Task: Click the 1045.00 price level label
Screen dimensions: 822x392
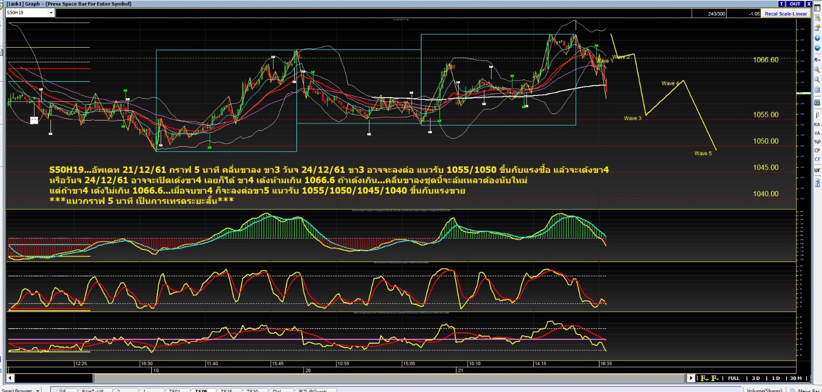Action: tap(766, 167)
